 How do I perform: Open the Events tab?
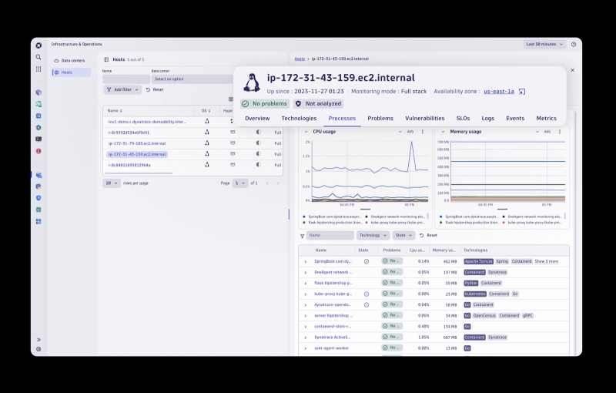pyautogui.click(x=514, y=119)
